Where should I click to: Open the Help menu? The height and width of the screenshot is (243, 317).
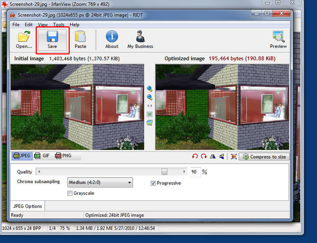pyautogui.click(x=74, y=25)
